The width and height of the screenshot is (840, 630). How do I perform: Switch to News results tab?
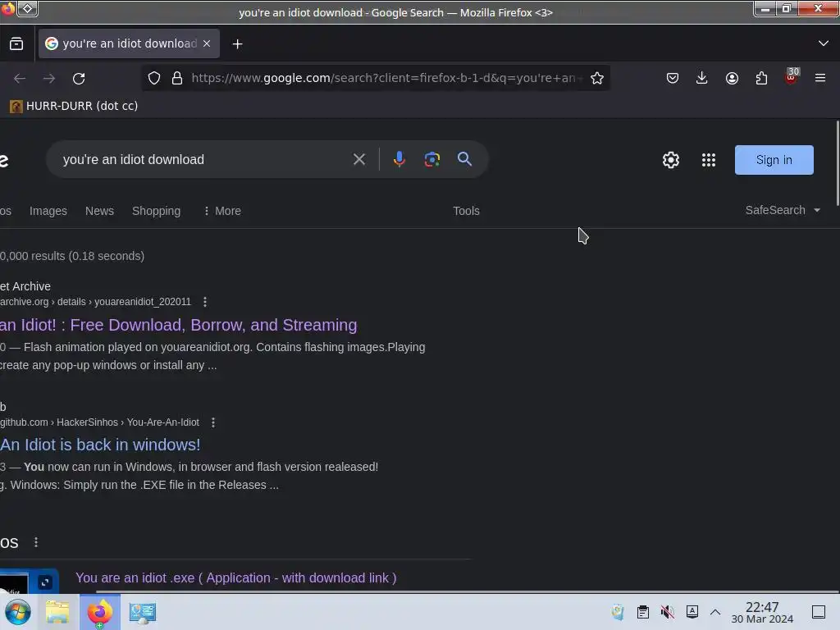coord(99,211)
